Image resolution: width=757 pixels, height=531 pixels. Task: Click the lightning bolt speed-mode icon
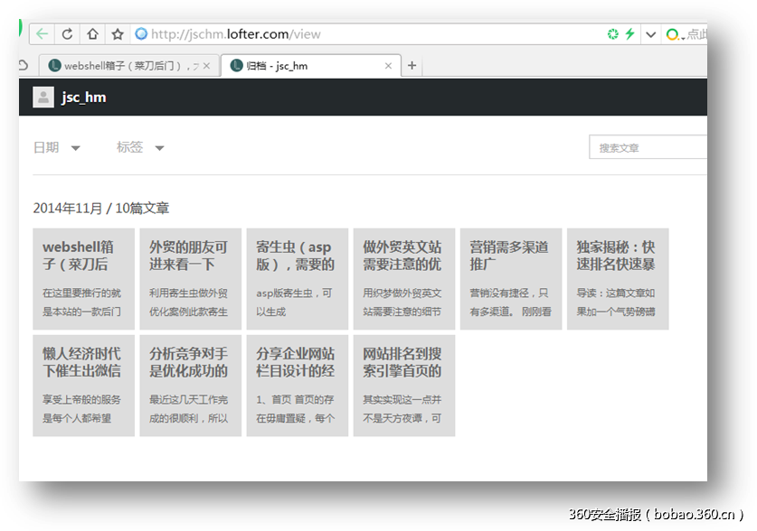(x=628, y=33)
